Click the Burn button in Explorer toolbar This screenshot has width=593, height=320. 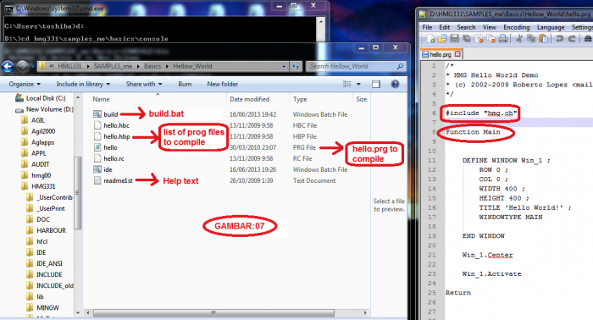tap(185, 84)
